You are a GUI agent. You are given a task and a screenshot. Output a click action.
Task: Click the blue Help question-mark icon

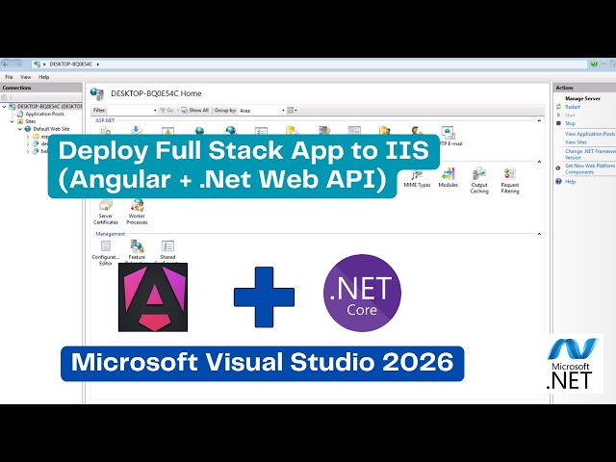pyautogui.click(x=558, y=181)
